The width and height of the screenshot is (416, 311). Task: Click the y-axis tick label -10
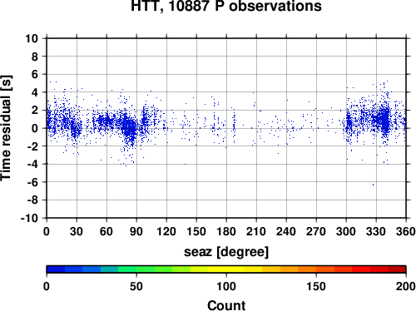(x=29, y=218)
